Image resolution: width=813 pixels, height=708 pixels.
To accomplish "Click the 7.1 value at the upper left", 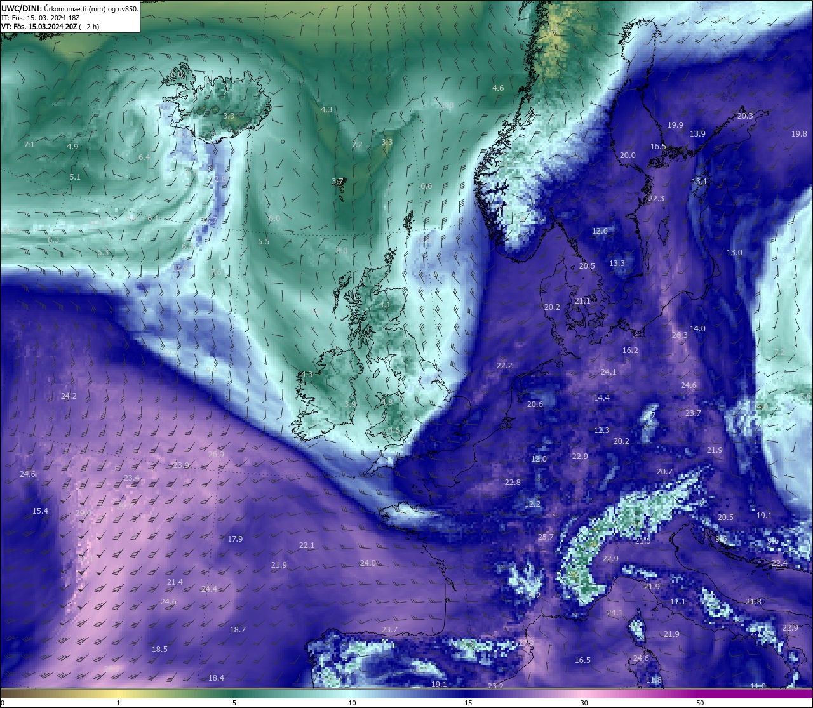I will tap(29, 145).
